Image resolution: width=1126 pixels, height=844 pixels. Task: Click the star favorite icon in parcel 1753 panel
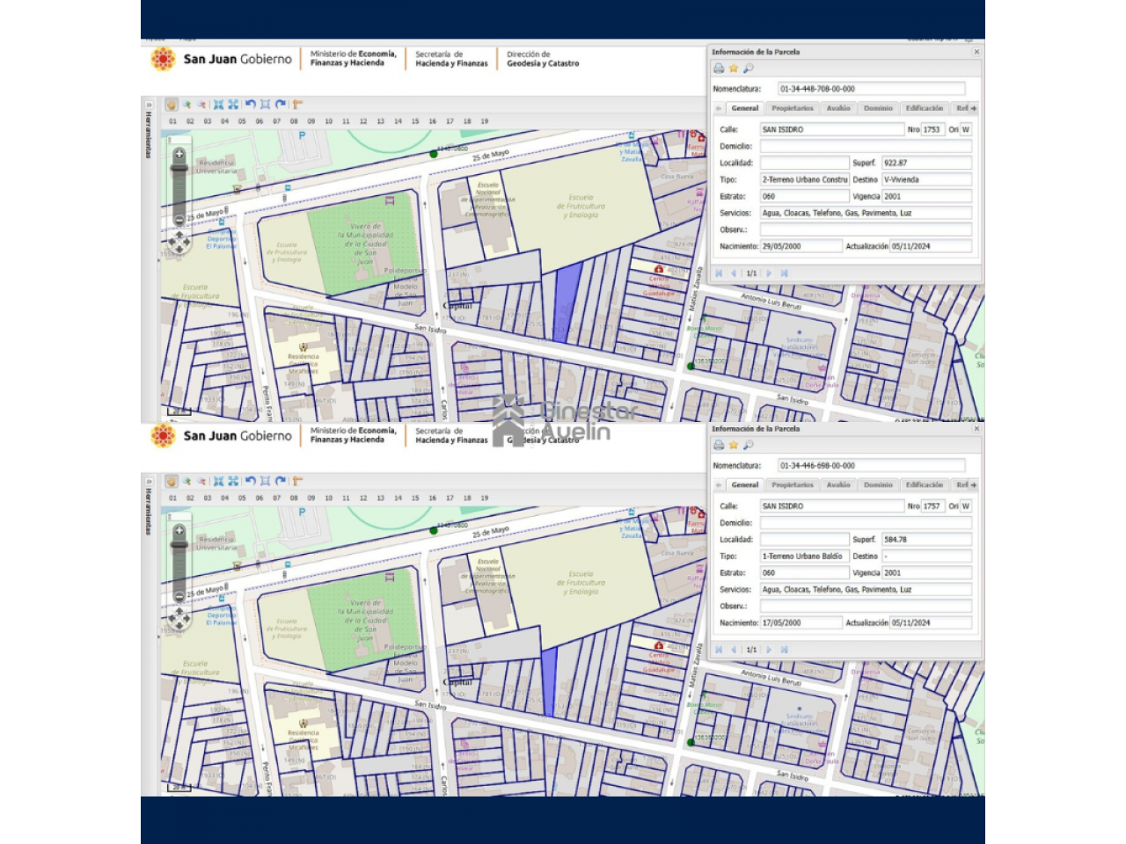point(734,68)
